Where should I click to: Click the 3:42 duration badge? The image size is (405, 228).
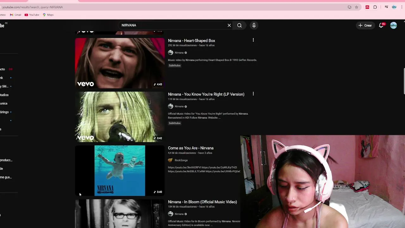coord(158,138)
